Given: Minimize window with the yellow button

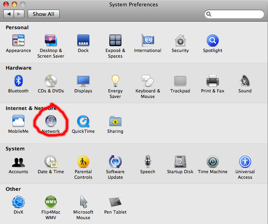Looking at the screenshot, I should click(14, 4).
